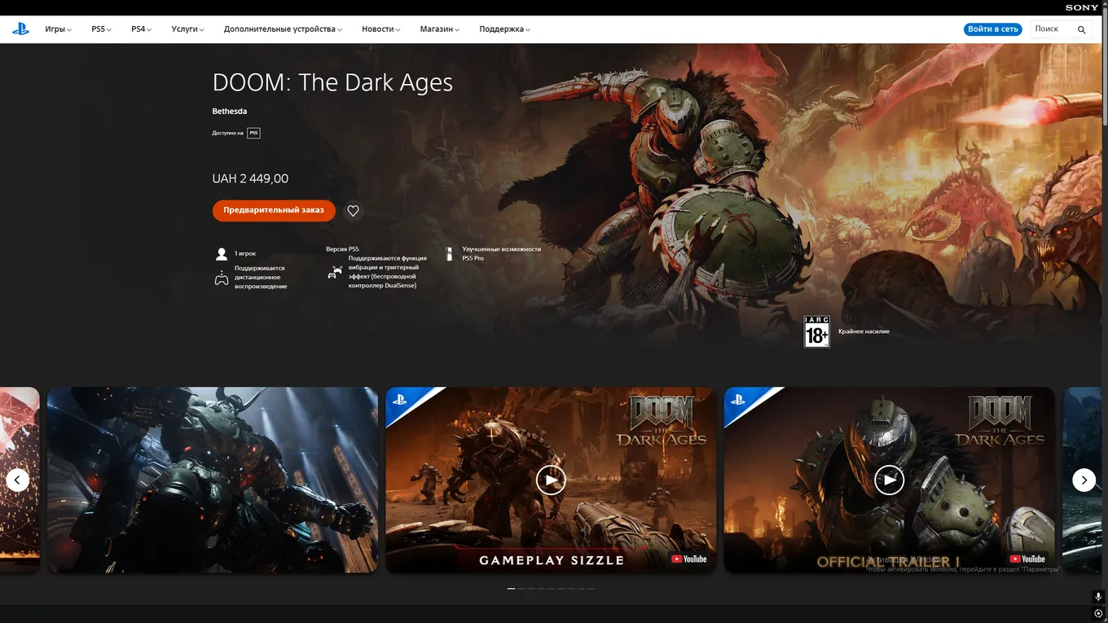Open the mech battle screenshot thumbnail
This screenshot has width=1108, height=623.
(213, 480)
